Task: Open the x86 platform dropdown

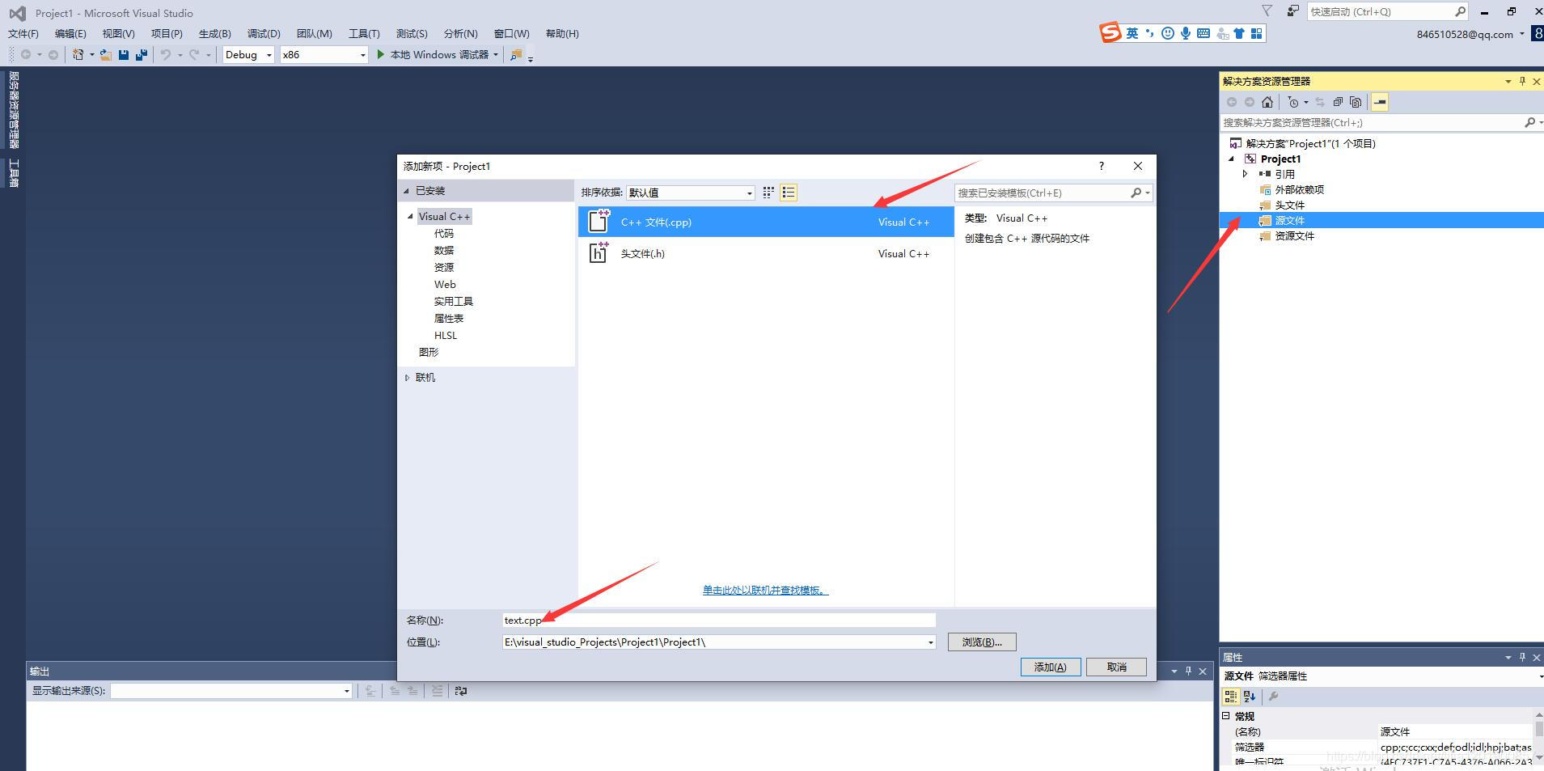Action: [x=362, y=54]
